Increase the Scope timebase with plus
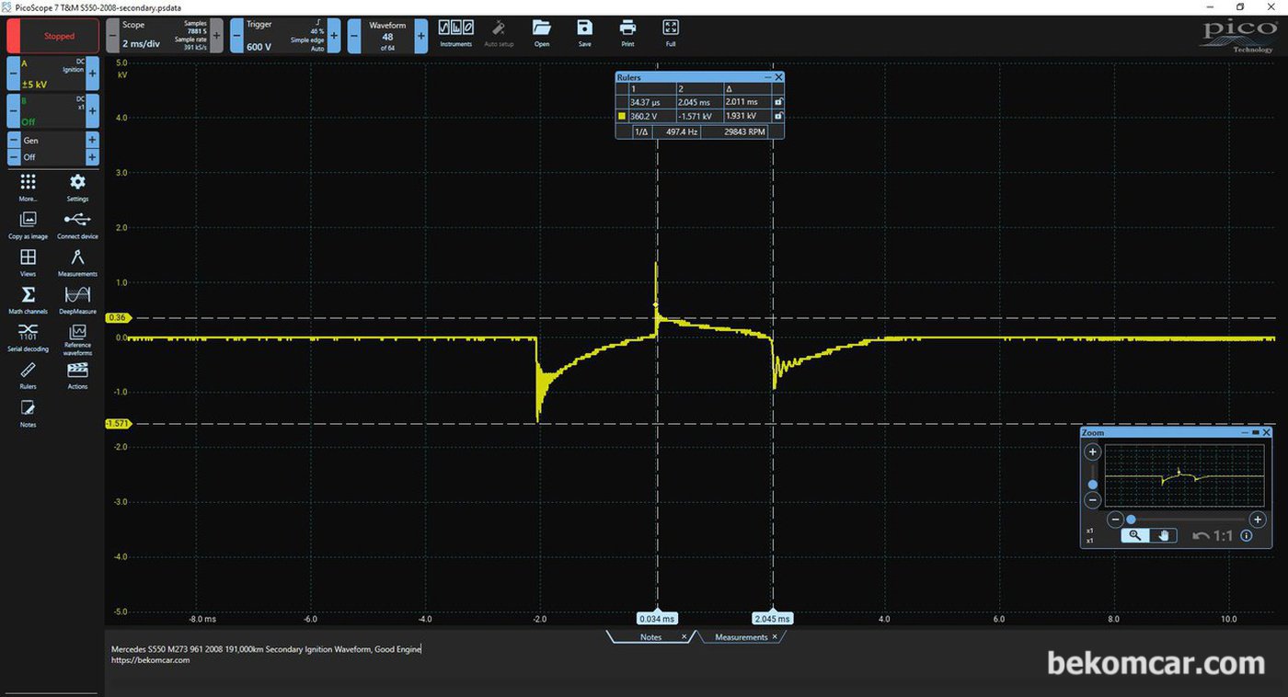The height and width of the screenshot is (697, 1288). click(x=217, y=36)
